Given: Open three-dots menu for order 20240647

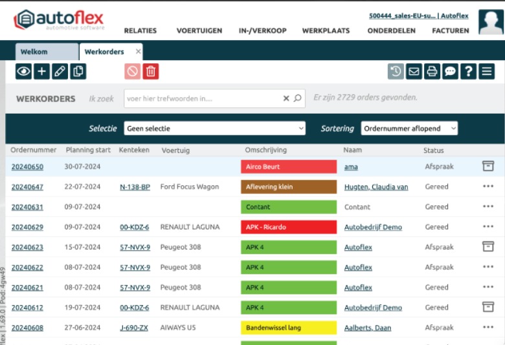Looking at the screenshot, I should [x=488, y=187].
